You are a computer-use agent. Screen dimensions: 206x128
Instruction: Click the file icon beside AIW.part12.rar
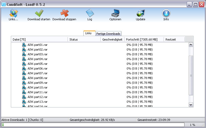[24, 97]
